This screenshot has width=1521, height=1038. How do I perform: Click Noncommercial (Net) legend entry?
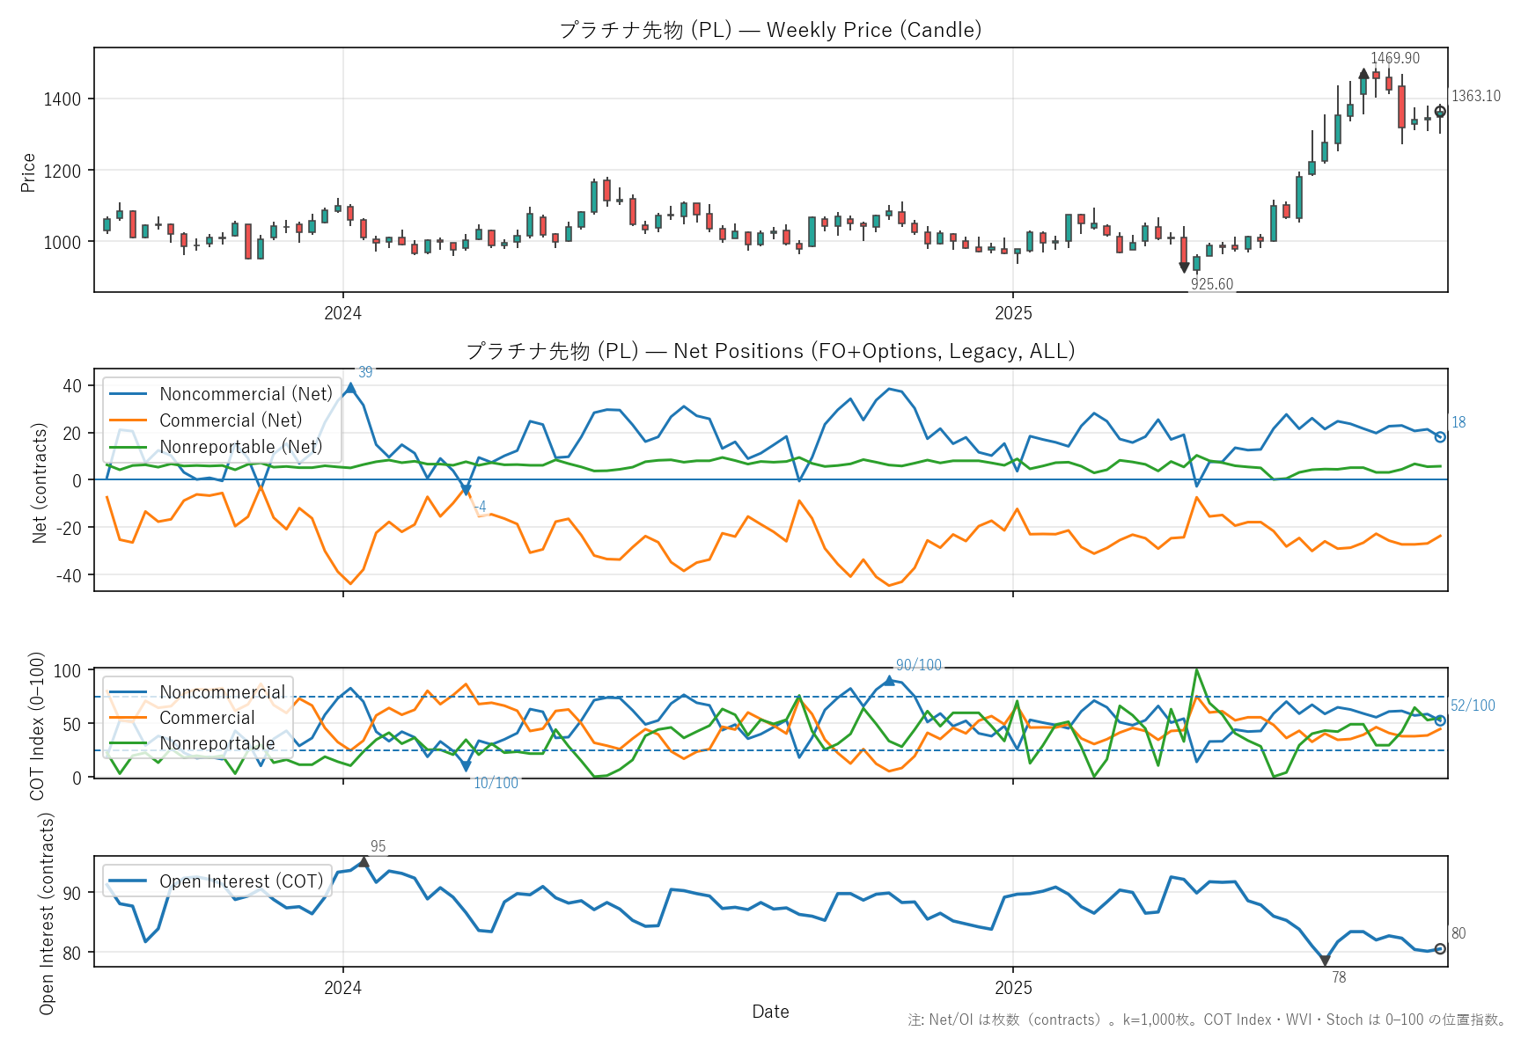[x=220, y=394]
